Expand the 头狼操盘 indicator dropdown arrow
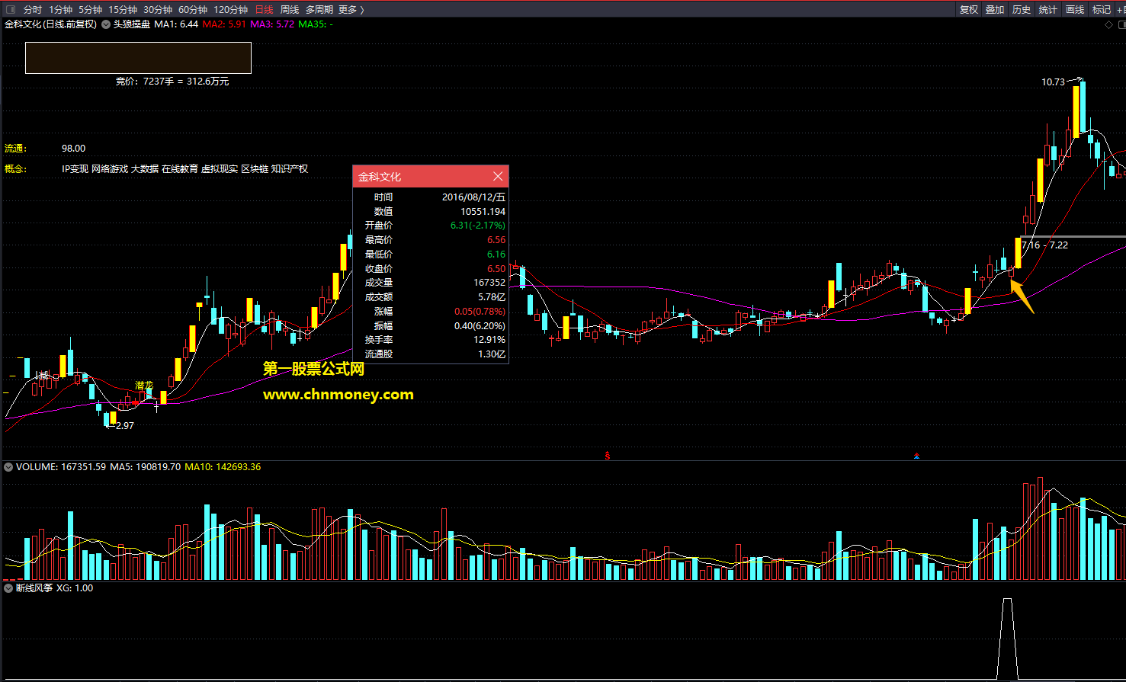 (106, 24)
